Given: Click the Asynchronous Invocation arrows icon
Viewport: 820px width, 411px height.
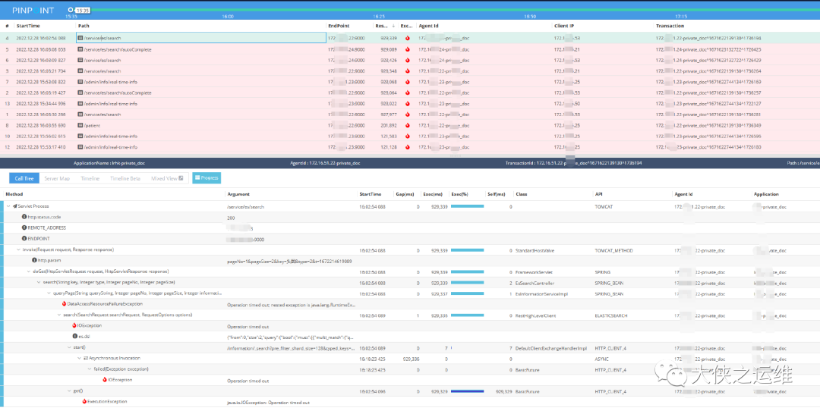Looking at the screenshot, I should pyautogui.click(x=86, y=358).
